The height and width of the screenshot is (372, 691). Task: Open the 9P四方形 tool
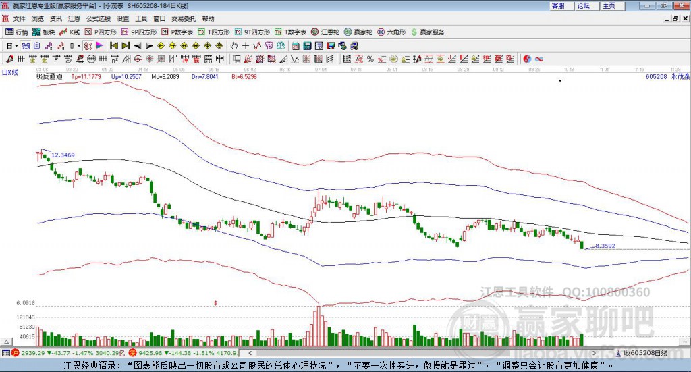139,32
